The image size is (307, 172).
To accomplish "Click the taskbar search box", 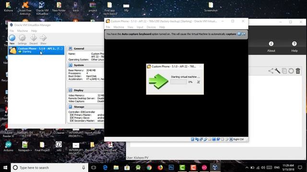I will (x=50, y=168).
